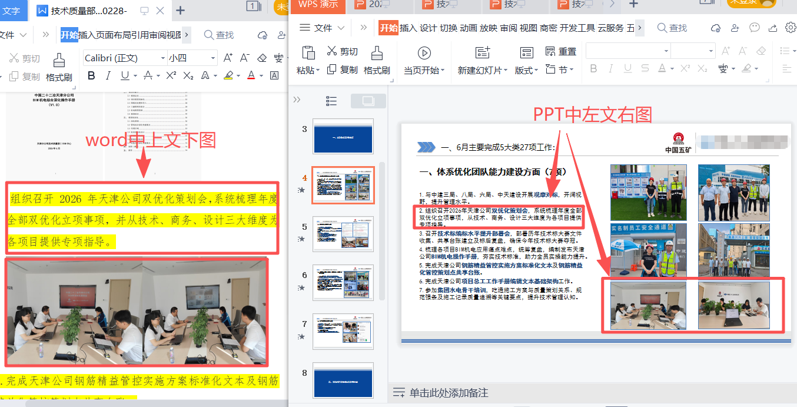Open highlight color dropdown arrow in Word
This screenshot has width=797, height=407.
238,75
